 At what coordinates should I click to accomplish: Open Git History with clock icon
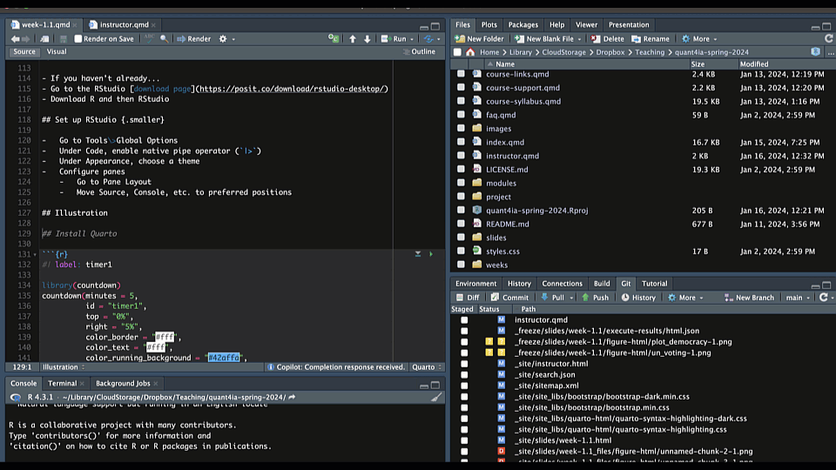click(638, 298)
